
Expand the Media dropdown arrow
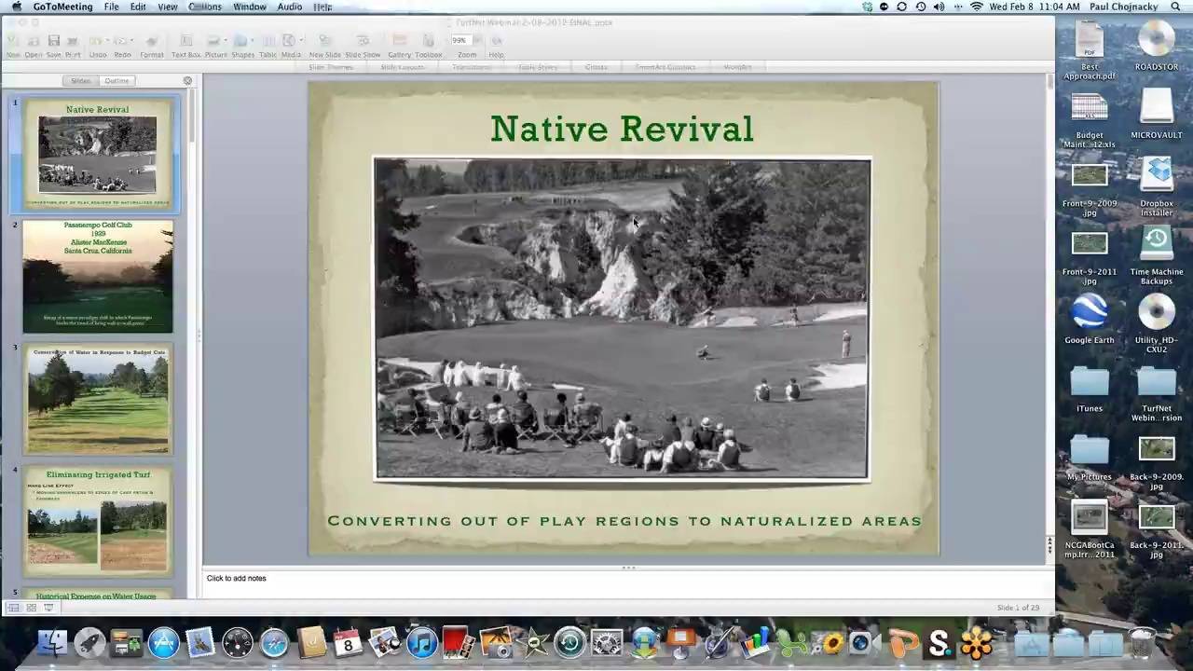300,41
